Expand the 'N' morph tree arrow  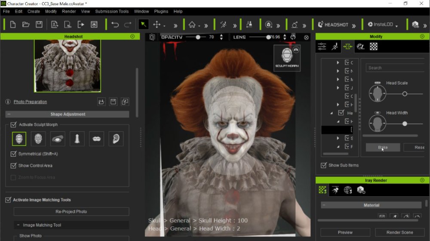[338, 71]
